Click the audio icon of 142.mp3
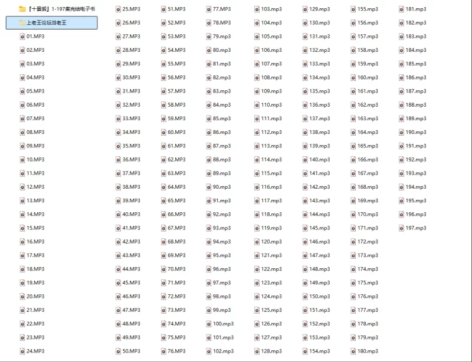 click(305, 187)
